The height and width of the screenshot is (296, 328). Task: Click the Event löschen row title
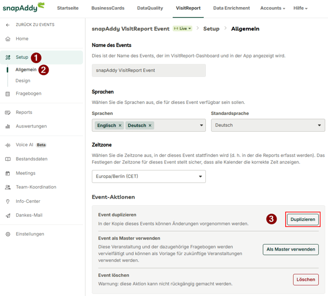[x=114, y=275]
